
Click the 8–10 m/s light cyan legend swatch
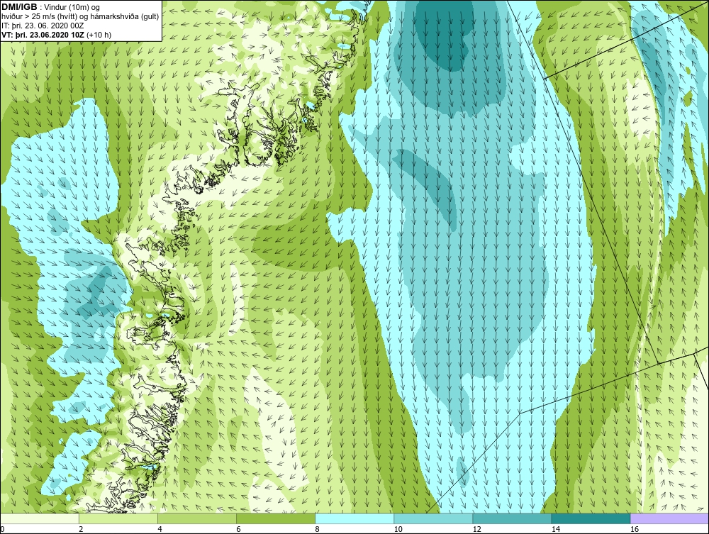[354, 518]
